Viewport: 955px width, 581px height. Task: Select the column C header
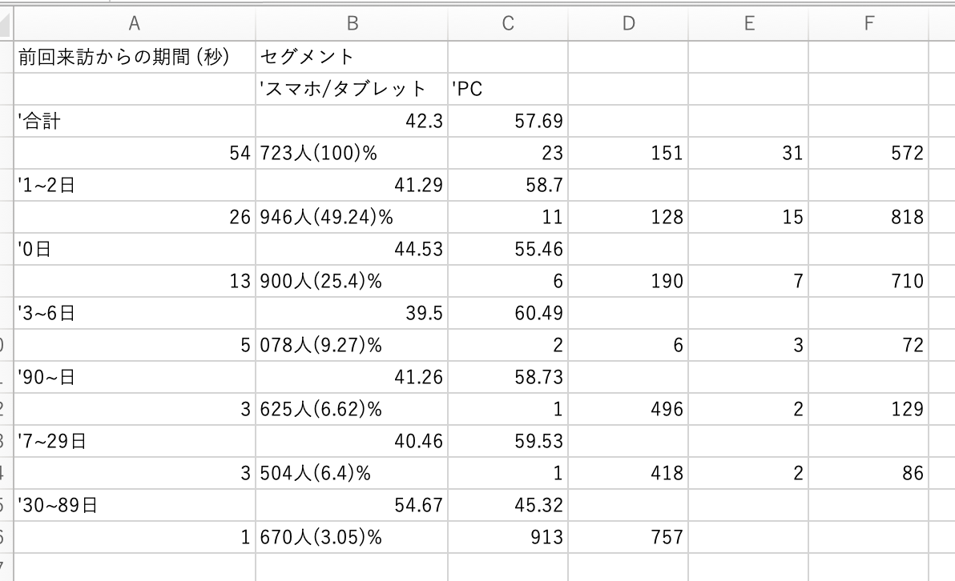point(507,23)
